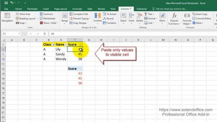Click the formula bar showing 43
Screen dimensions: 217x122
pyautogui.click(x=133, y=34)
